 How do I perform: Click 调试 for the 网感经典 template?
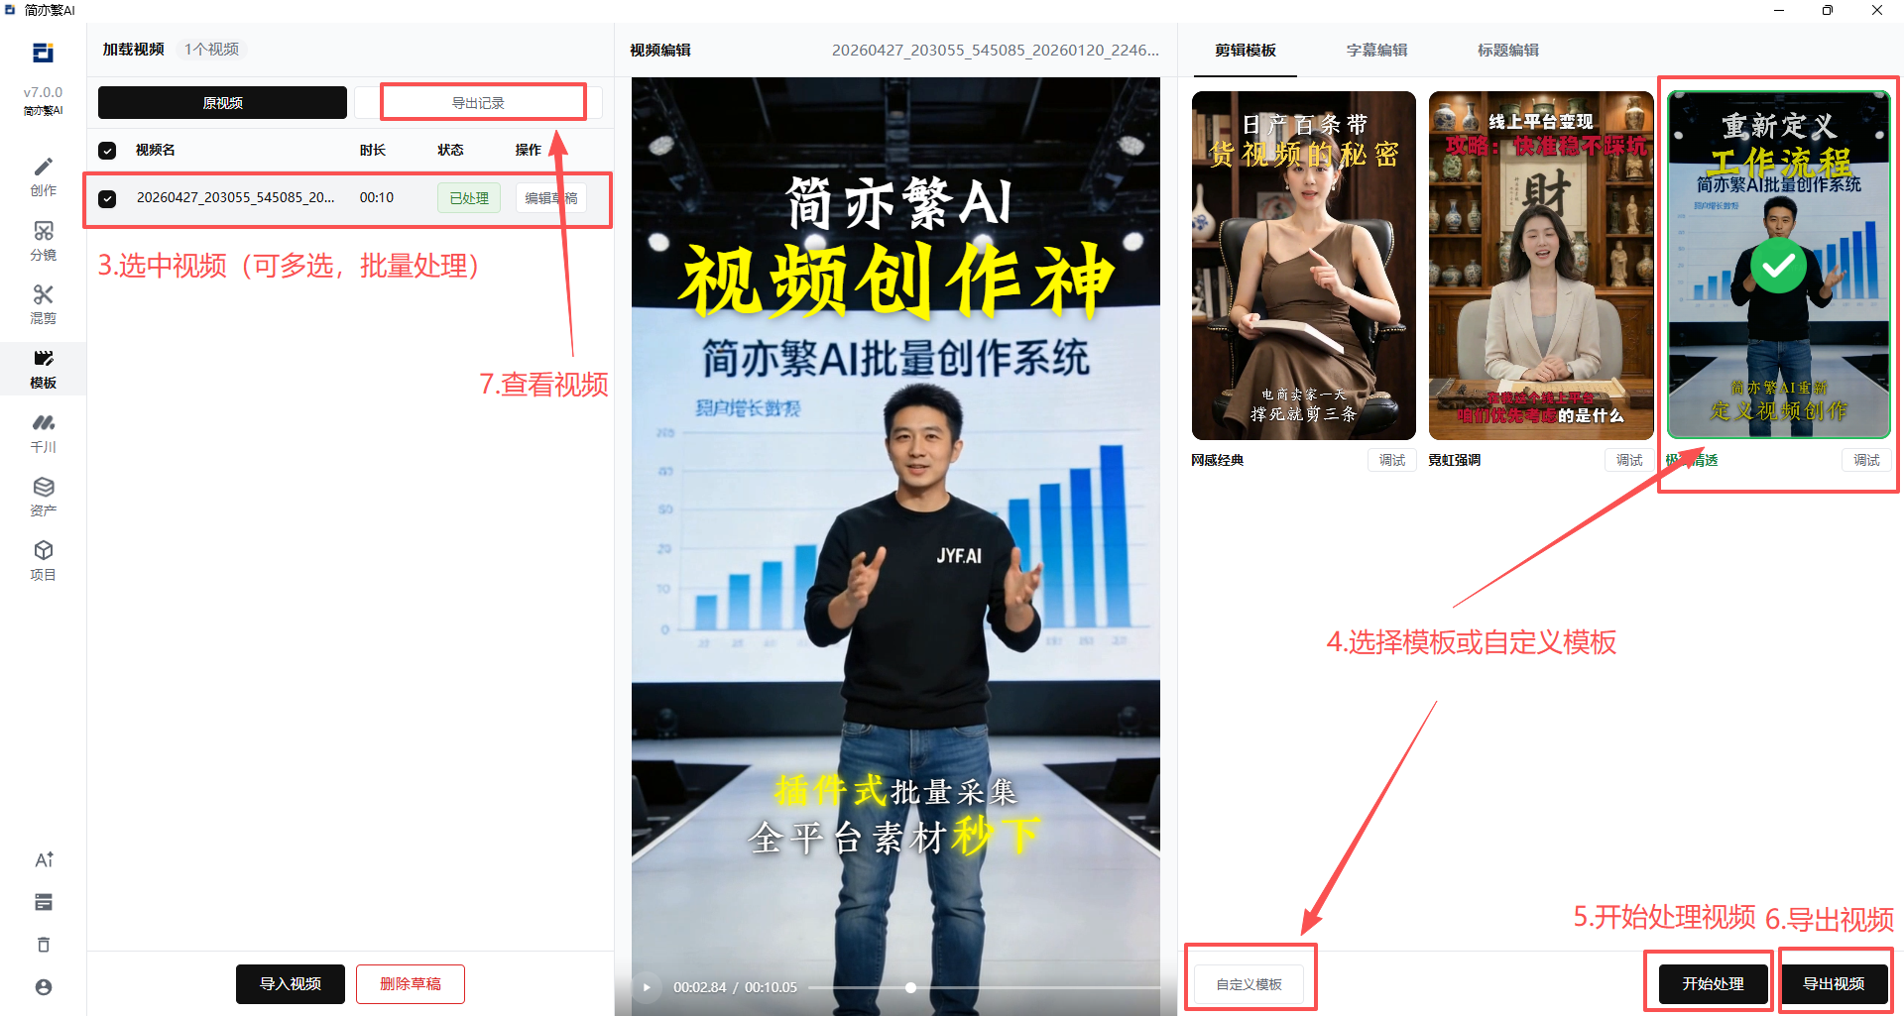pyautogui.click(x=1392, y=460)
